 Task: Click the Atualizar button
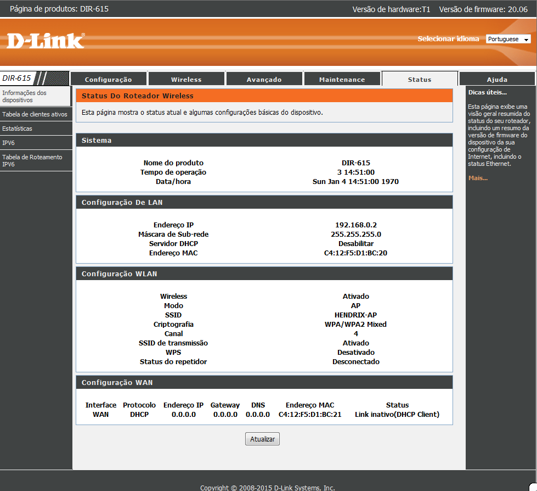(262, 439)
